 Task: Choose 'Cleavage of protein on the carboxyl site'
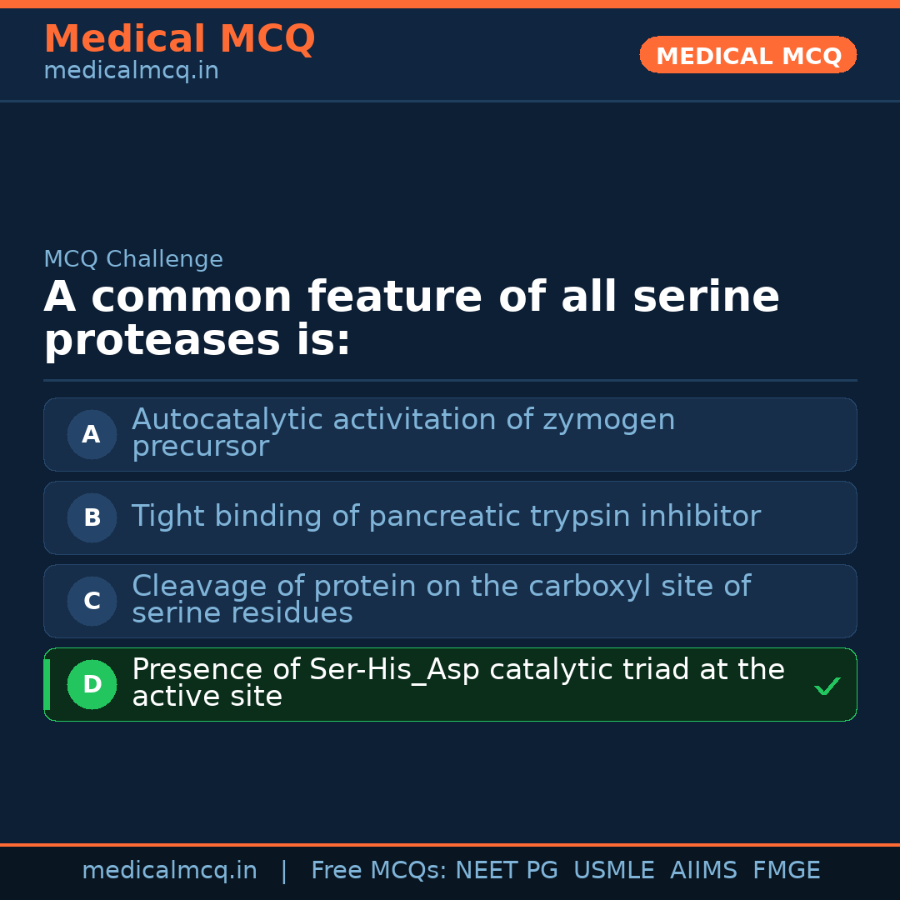[x=441, y=599]
